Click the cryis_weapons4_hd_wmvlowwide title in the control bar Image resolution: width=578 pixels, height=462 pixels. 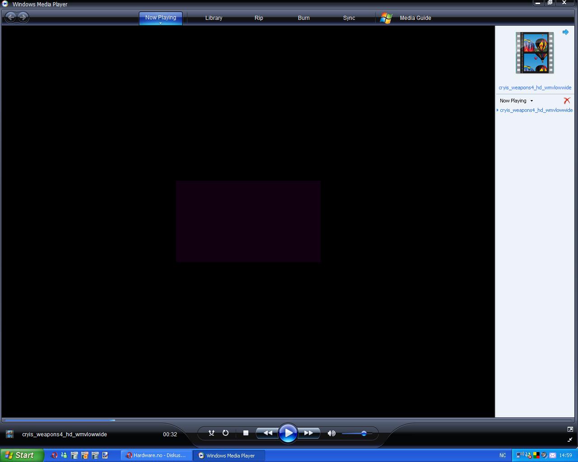pos(65,434)
